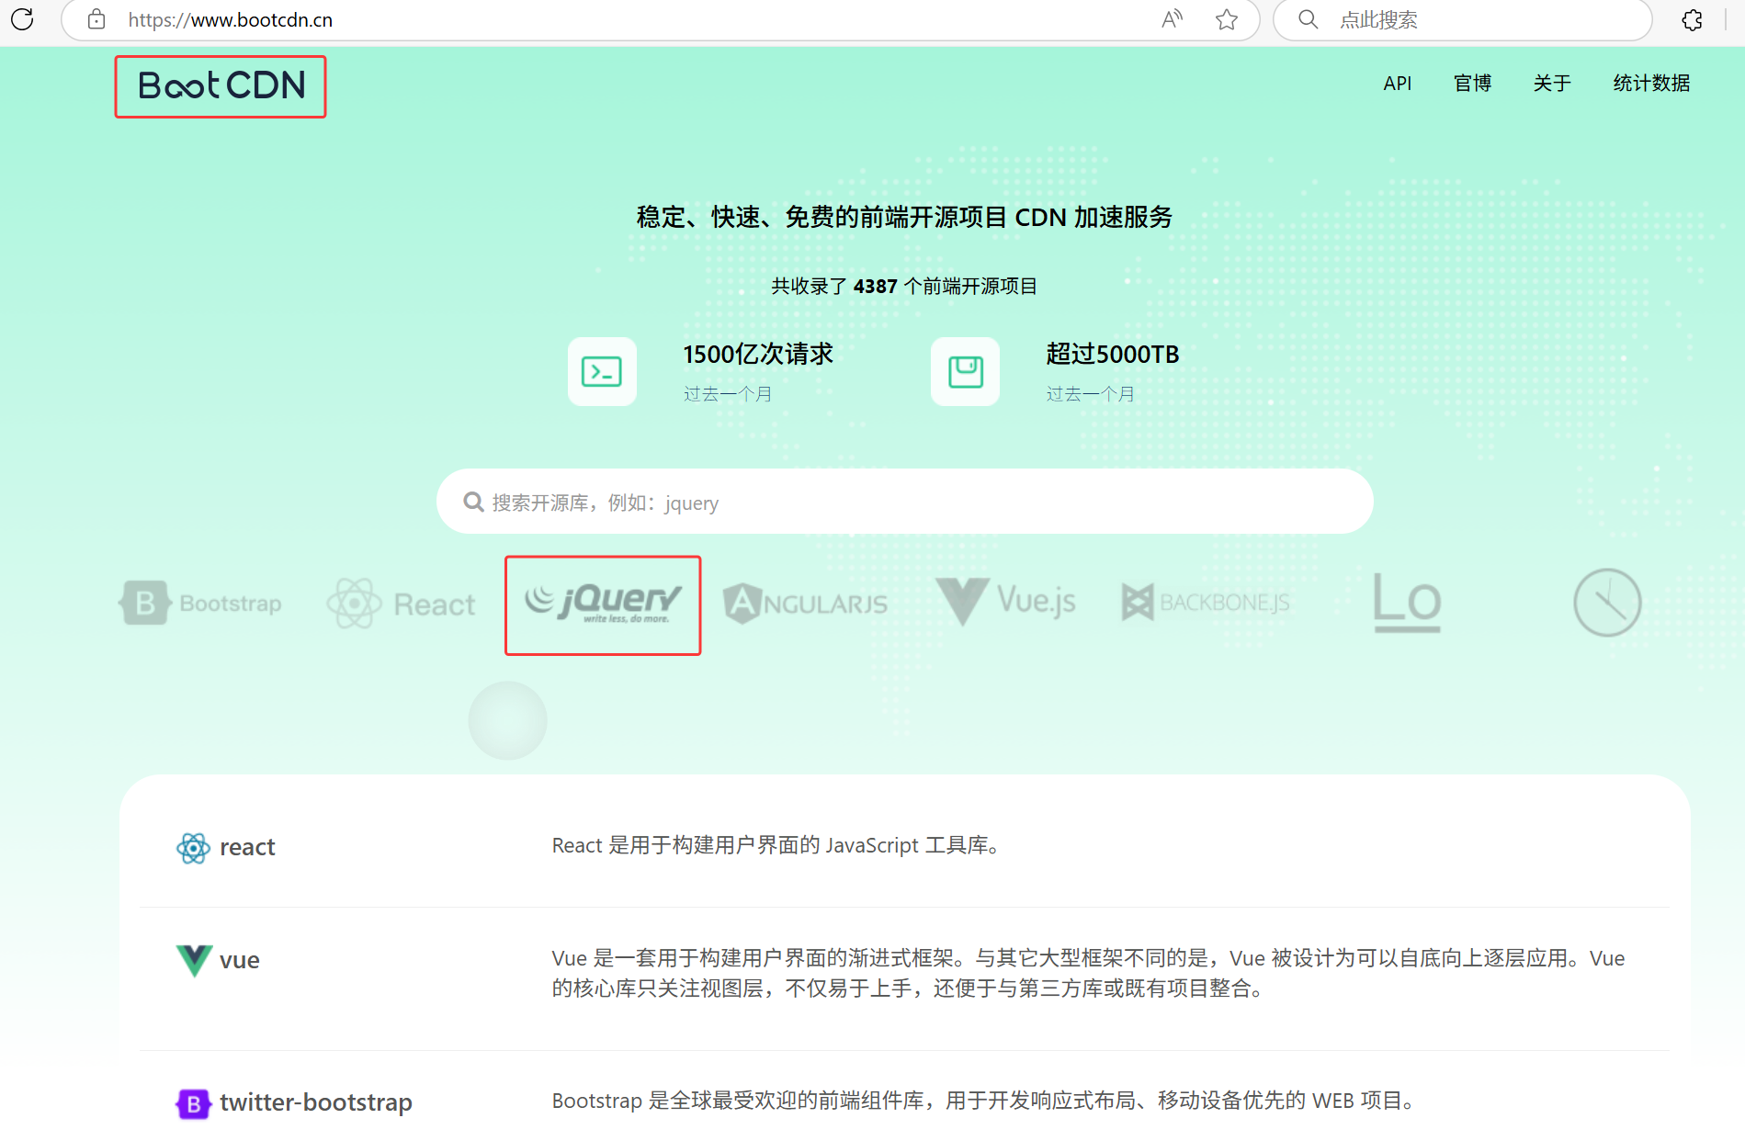The height and width of the screenshot is (1141, 1745).
Task: Click the magnifier icon in browser search box
Action: [x=1309, y=19]
